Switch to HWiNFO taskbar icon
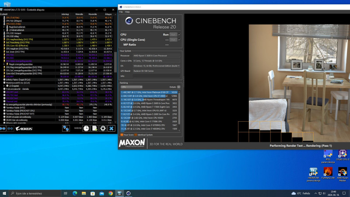350x197 pixels. [119, 193]
